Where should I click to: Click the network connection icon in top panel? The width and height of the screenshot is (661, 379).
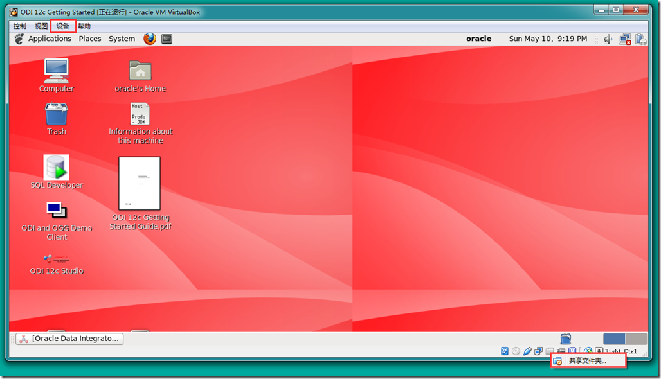(625, 39)
